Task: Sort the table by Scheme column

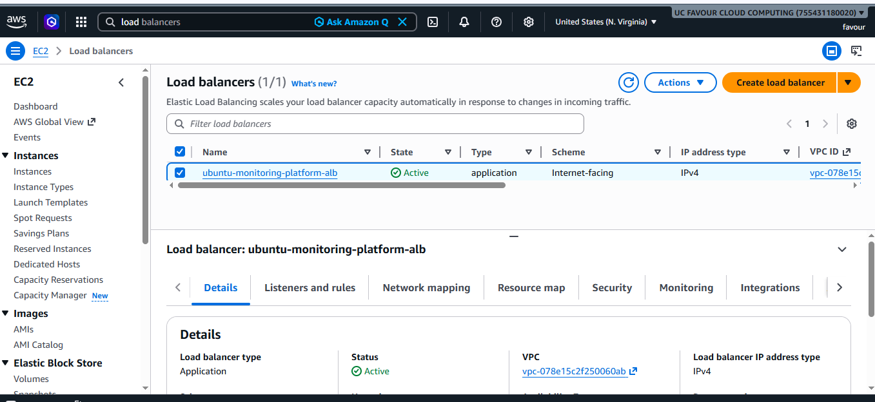Action: point(658,152)
